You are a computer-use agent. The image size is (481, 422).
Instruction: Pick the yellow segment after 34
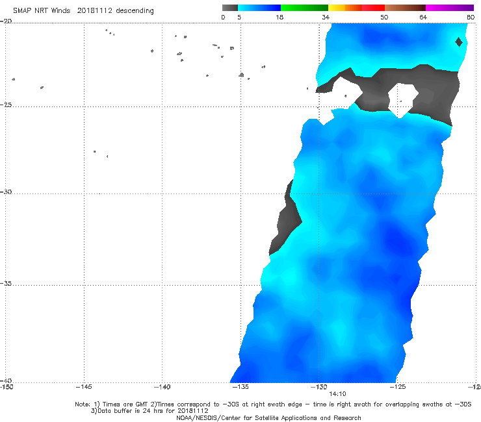pyautogui.click(x=337, y=8)
